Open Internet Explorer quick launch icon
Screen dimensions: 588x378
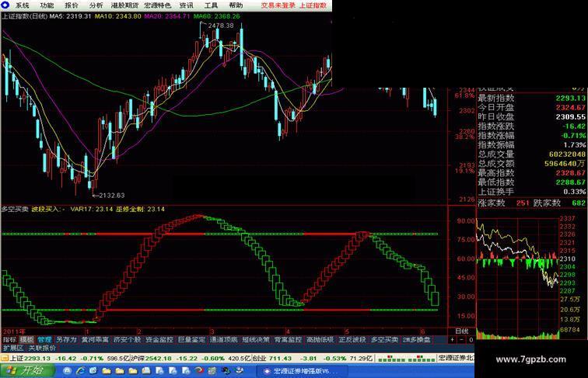tap(81, 370)
